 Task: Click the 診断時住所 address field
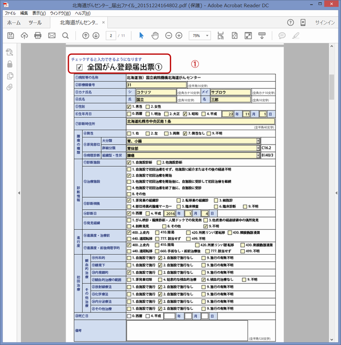click(x=200, y=121)
